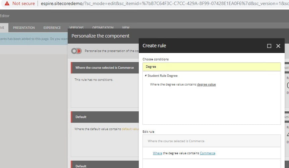Click the address bar URL
This screenshot has width=289, height=168.
[x=165, y=3]
